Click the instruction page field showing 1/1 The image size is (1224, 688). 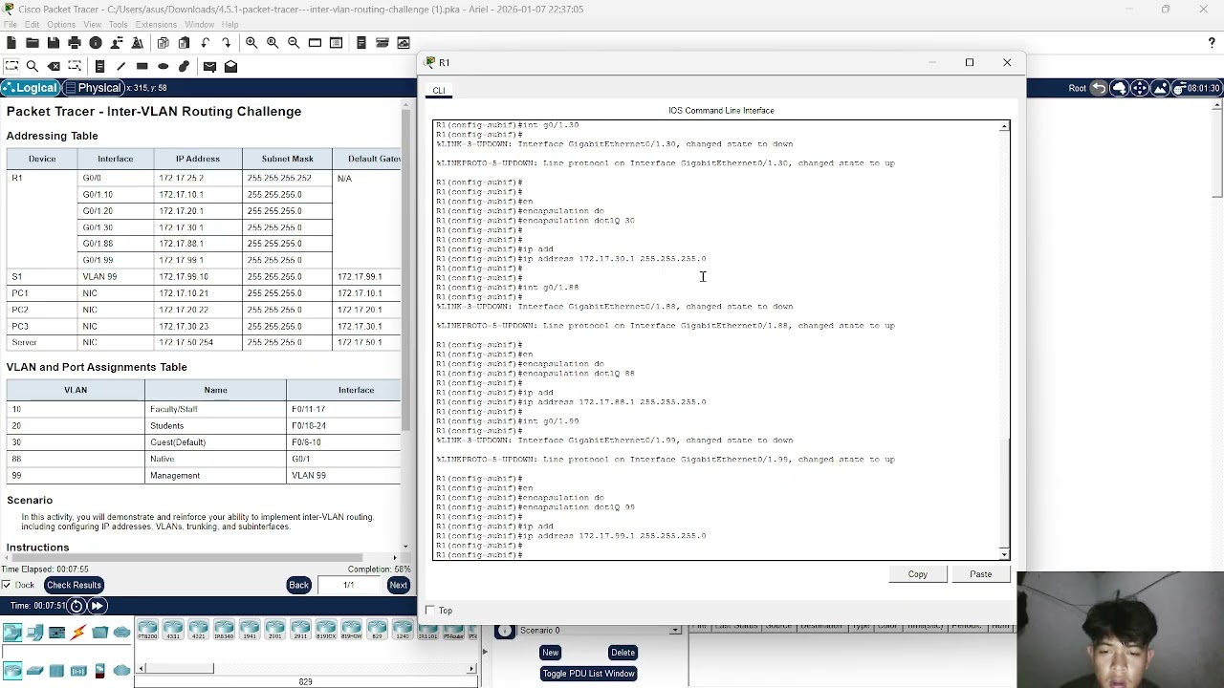point(349,585)
